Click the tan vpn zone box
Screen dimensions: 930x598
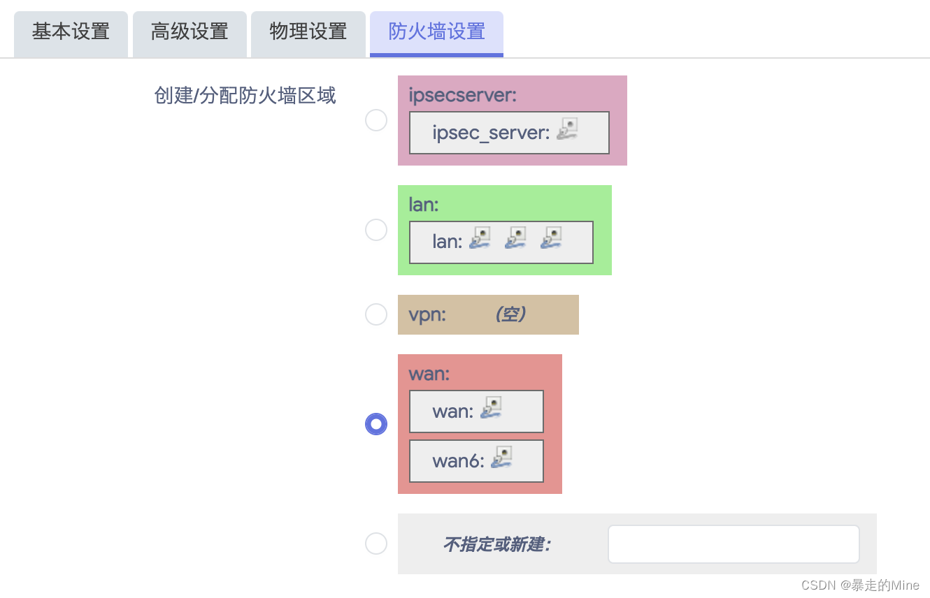tap(488, 314)
